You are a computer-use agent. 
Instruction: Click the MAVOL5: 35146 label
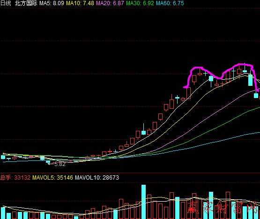click(x=52, y=177)
